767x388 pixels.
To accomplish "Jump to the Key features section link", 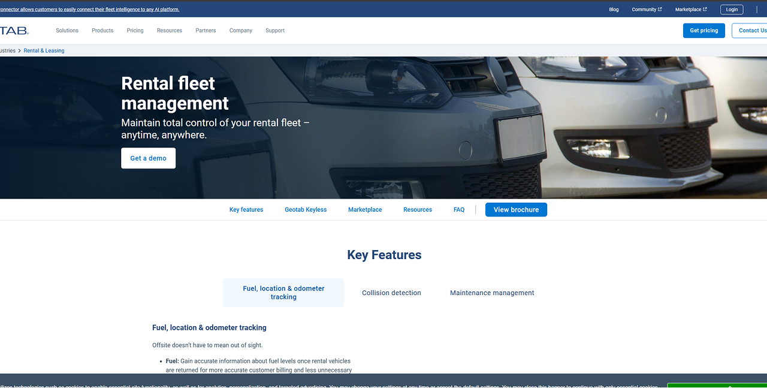I will pyautogui.click(x=246, y=210).
